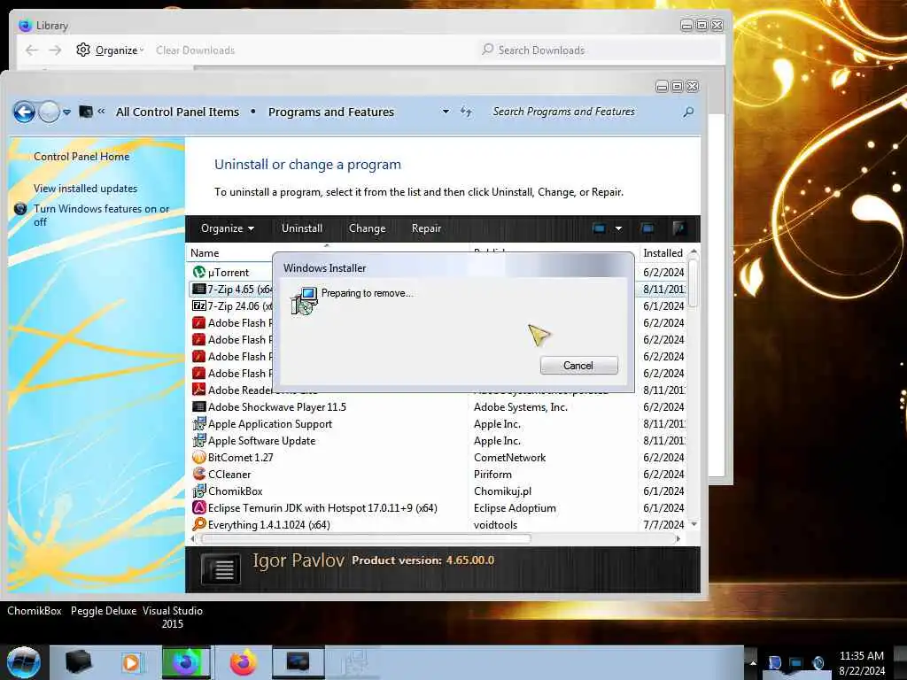Sort by the Installed column header
This screenshot has height=680, width=907.
tap(663, 253)
